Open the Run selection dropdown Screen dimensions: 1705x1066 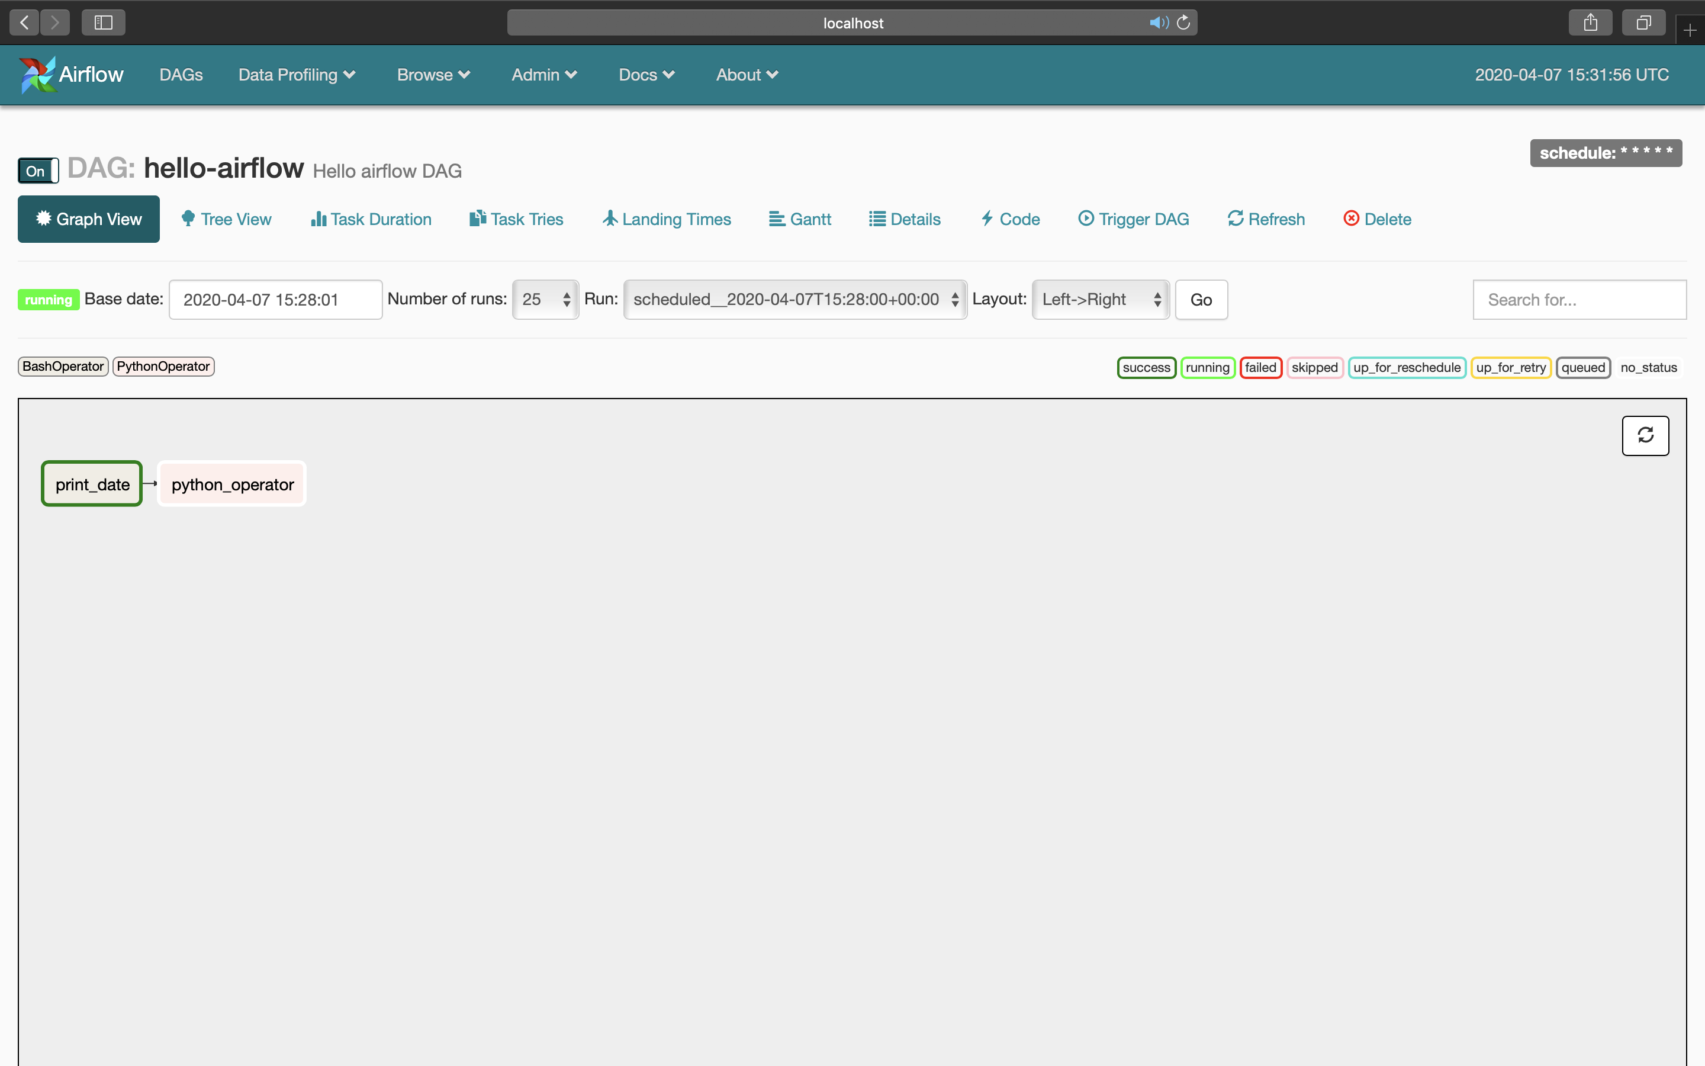point(794,300)
